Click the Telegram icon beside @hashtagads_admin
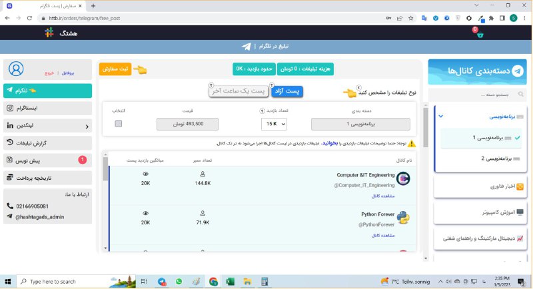 pos(9,216)
